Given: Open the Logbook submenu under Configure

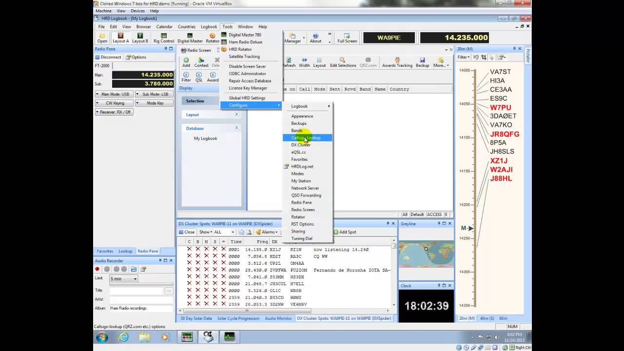Looking at the screenshot, I should pos(308,106).
